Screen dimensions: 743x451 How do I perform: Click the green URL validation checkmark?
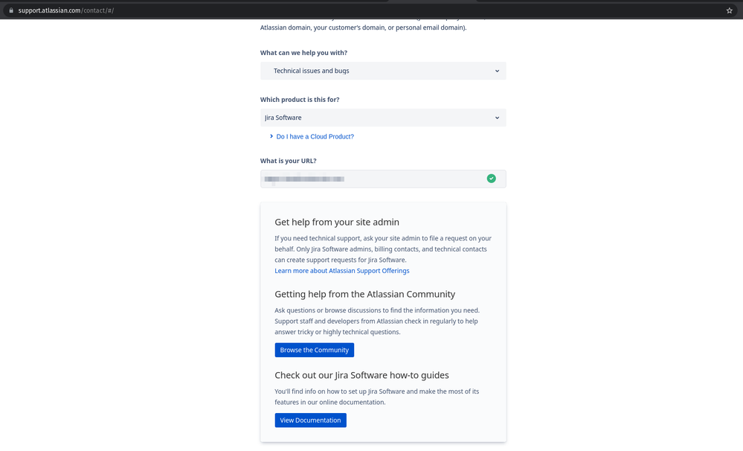492,179
